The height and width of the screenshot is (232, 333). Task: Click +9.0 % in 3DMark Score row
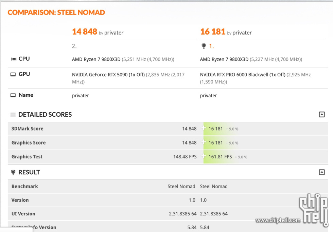[232, 129]
